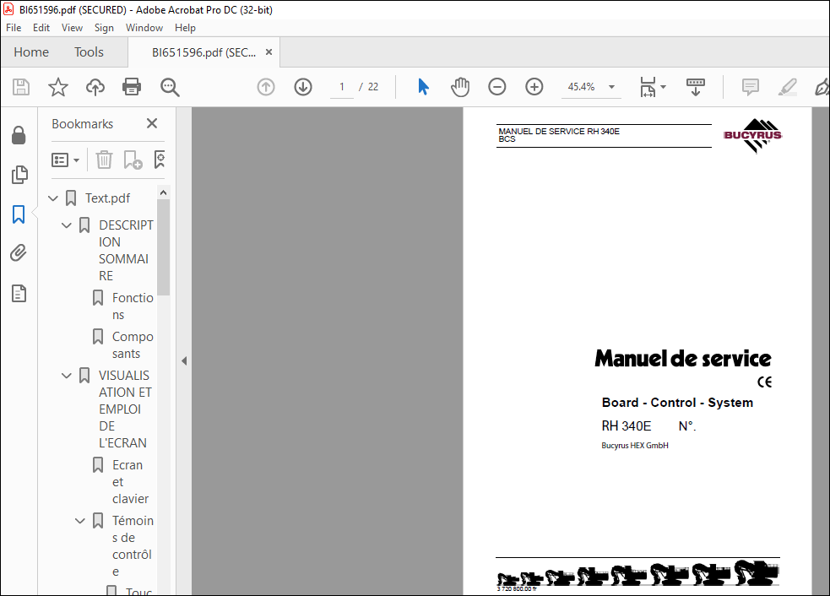Switch to the Home tab
Viewport: 830px width, 596px height.
click(x=31, y=51)
